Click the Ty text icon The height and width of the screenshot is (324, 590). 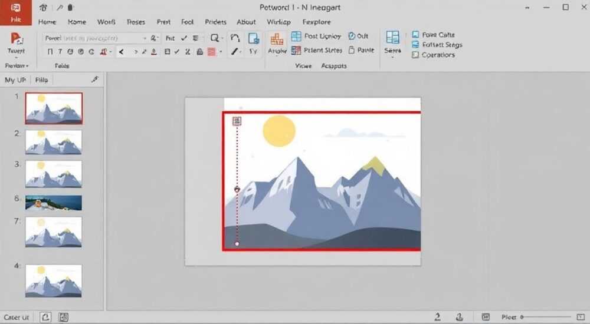tap(253, 51)
